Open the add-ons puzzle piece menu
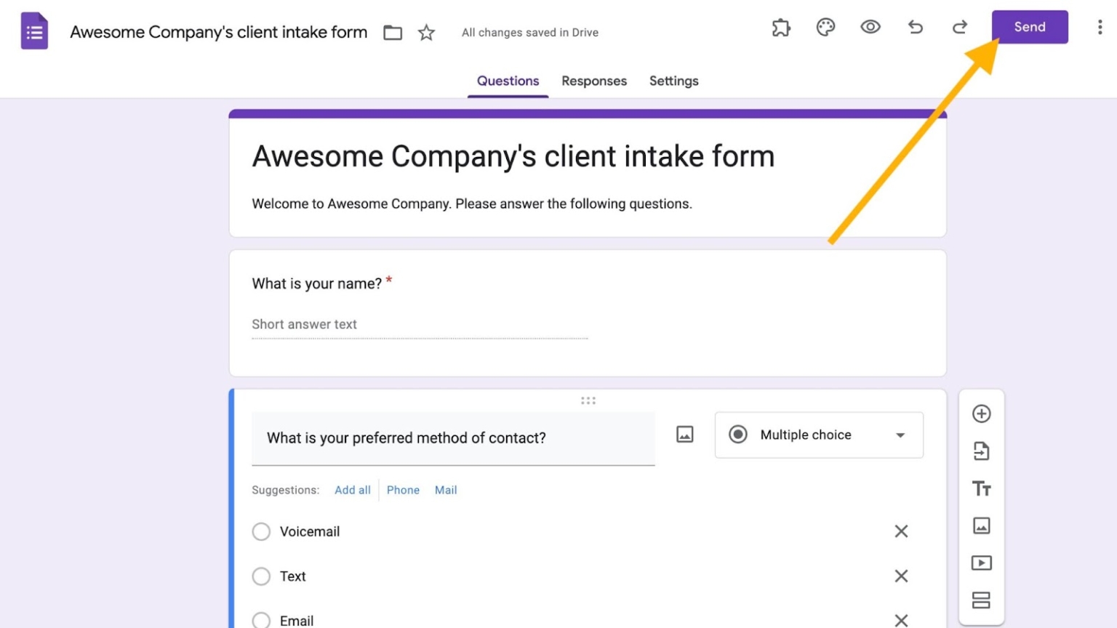 click(781, 27)
